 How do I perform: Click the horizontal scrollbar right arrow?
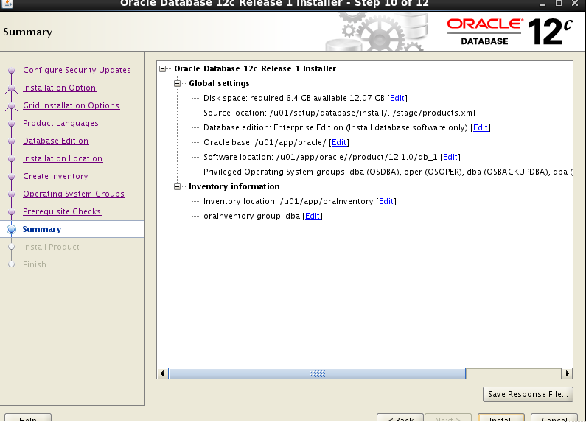[568, 373]
